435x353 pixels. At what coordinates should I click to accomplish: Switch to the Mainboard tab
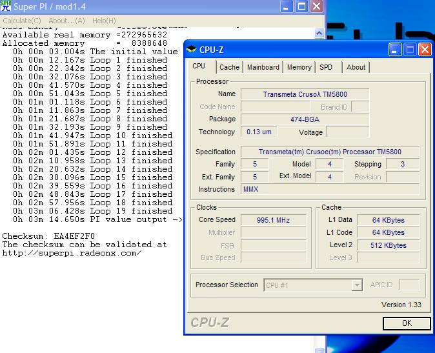tap(263, 67)
